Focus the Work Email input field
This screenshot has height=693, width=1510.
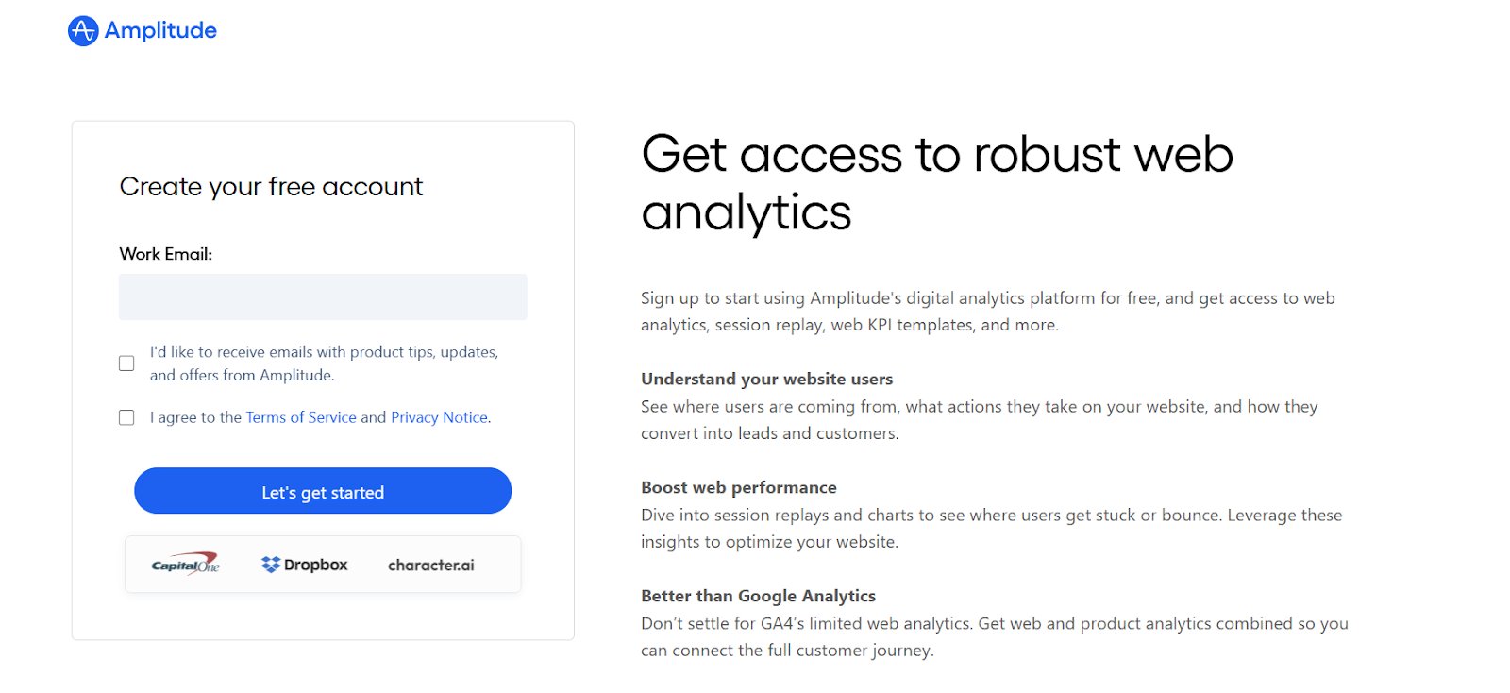point(323,296)
